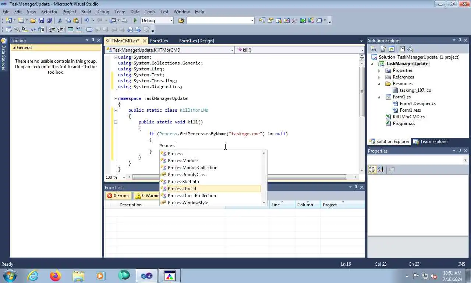Click the toolbar search combo box
Image resolution: width=471 pixels, height=283 pixels.
220,21
